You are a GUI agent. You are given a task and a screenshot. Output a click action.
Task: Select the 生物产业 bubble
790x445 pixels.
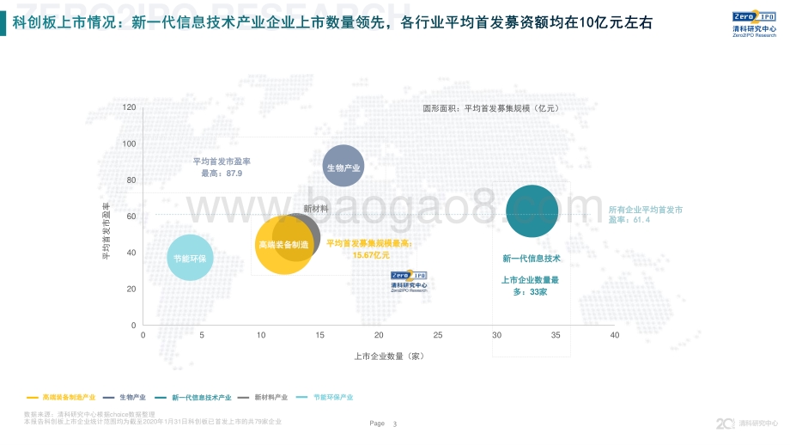343,166
